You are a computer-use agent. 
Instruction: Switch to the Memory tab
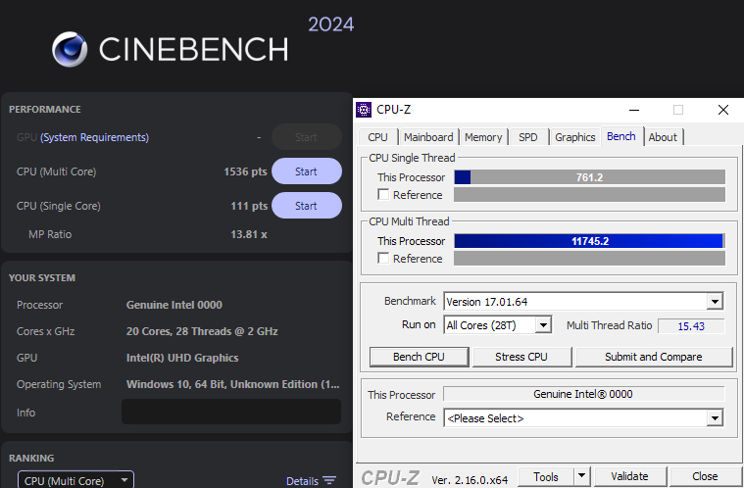[483, 137]
